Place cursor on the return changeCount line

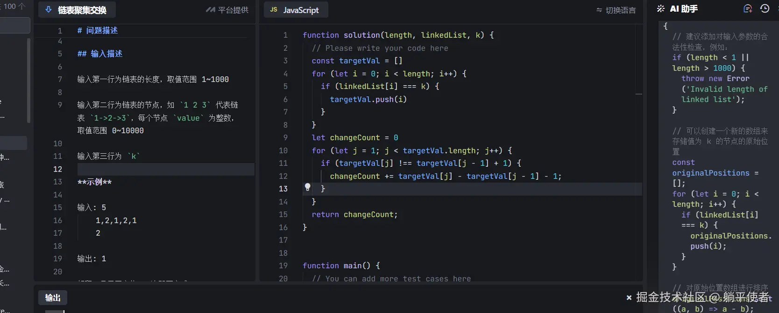pyautogui.click(x=354, y=214)
